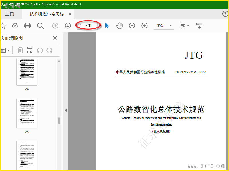
Task: Click the page label 24
Action: (27, 89)
